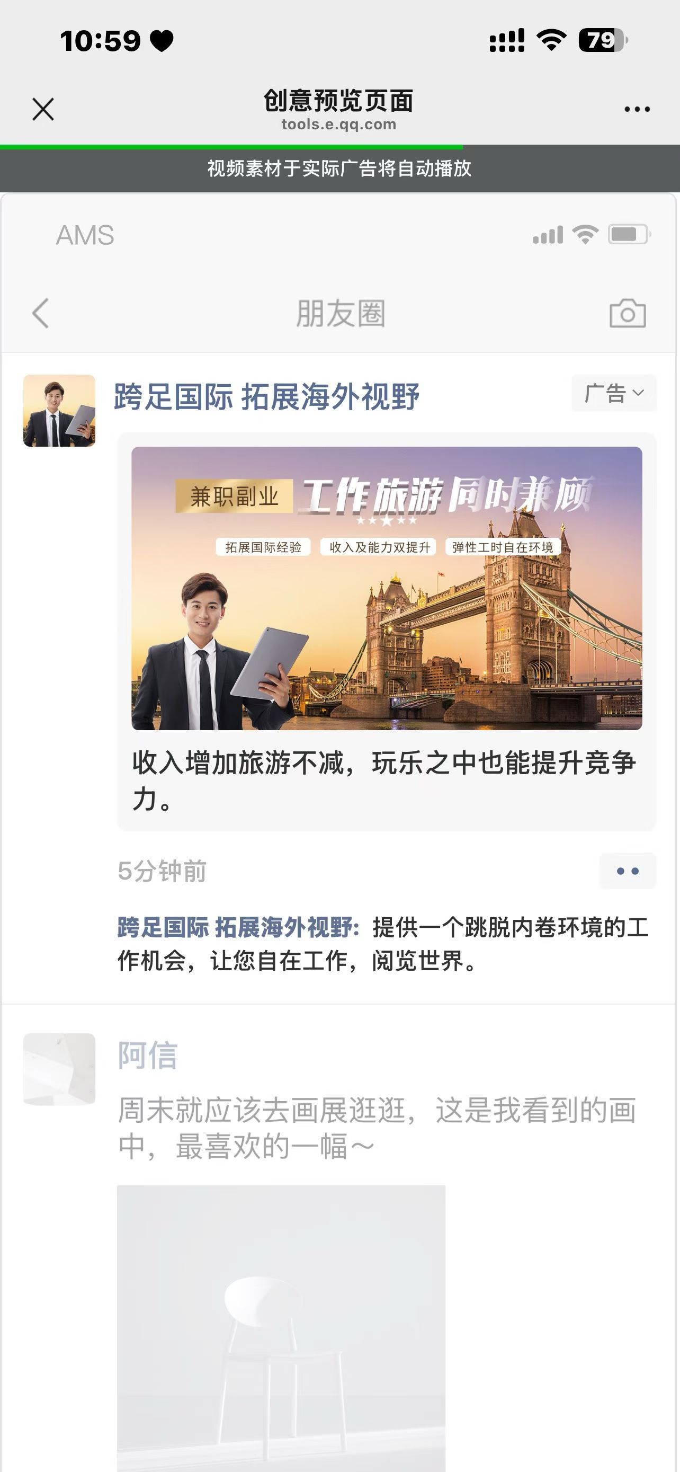Open the three-dot more options menu
The image size is (680, 1472).
tap(637, 109)
